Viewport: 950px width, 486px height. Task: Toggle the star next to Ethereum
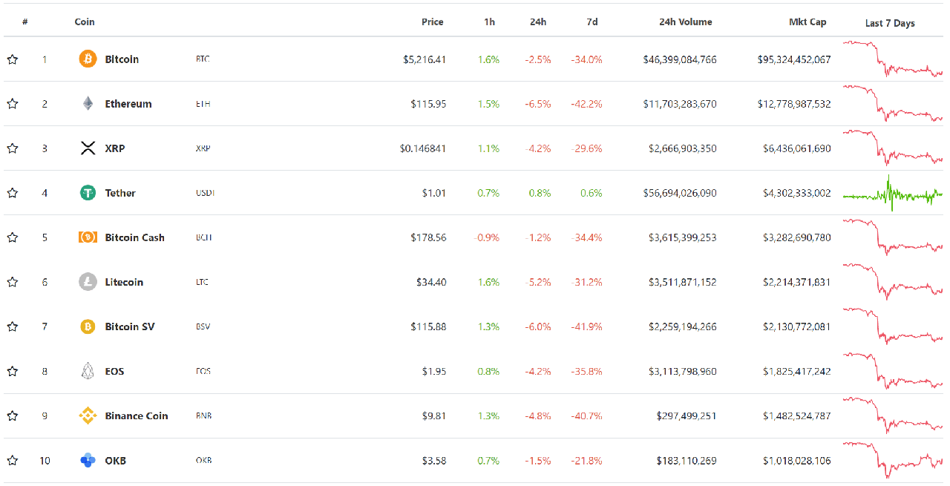point(13,104)
